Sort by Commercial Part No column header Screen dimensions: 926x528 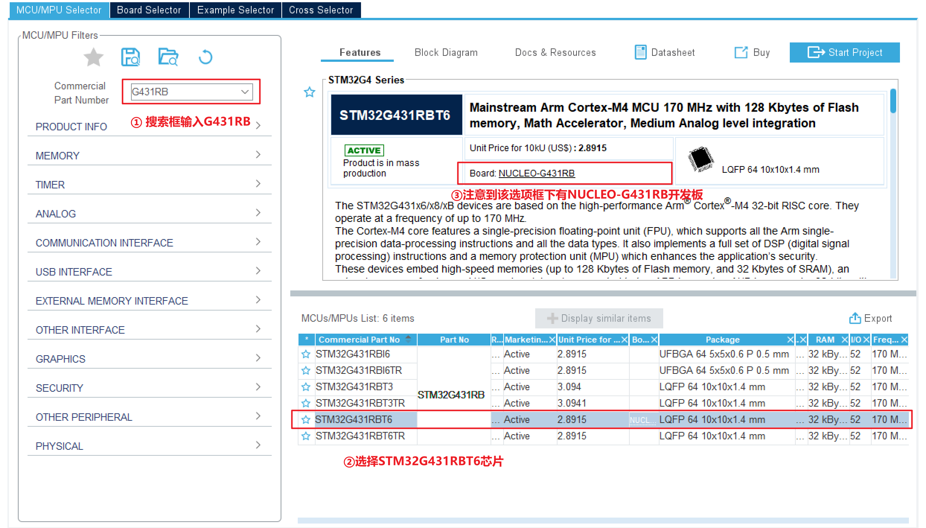pos(365,340)
